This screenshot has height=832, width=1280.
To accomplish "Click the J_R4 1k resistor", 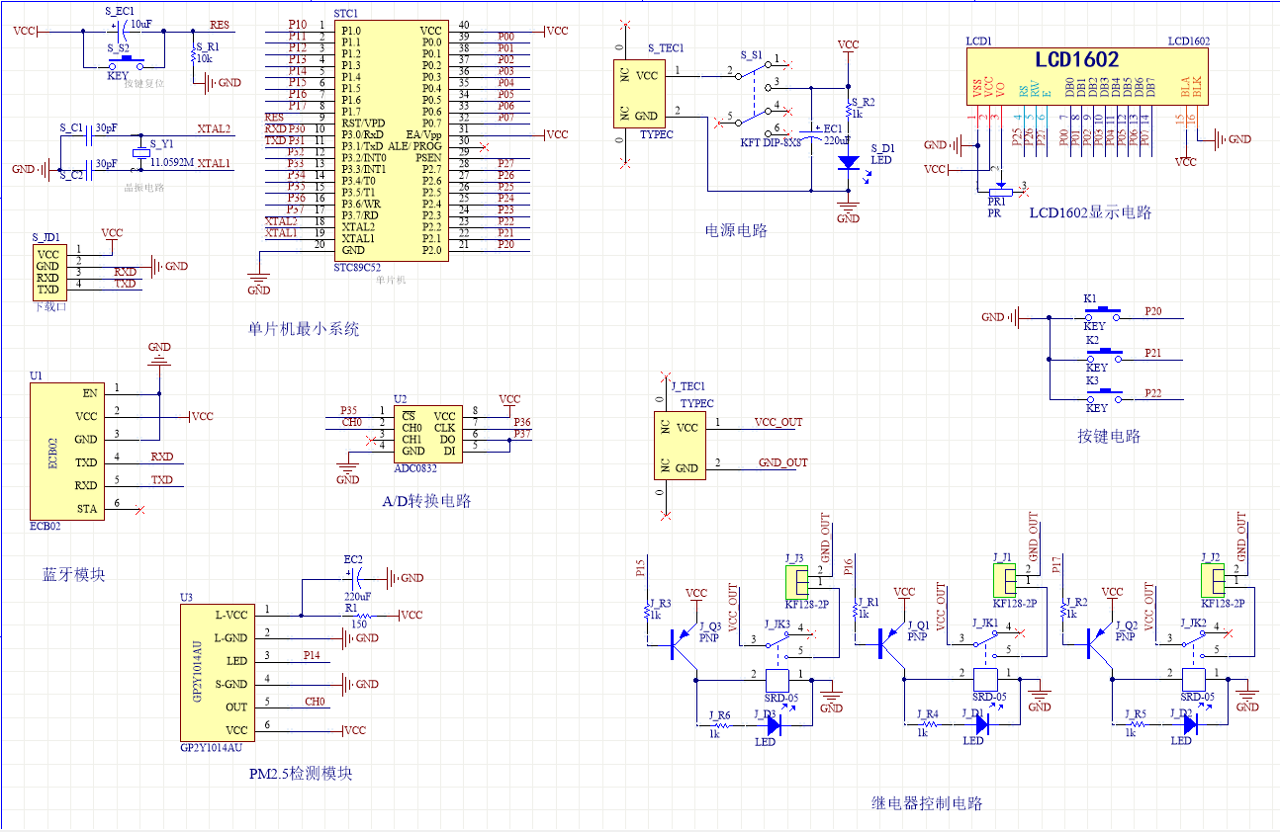I will coord(929,725).
